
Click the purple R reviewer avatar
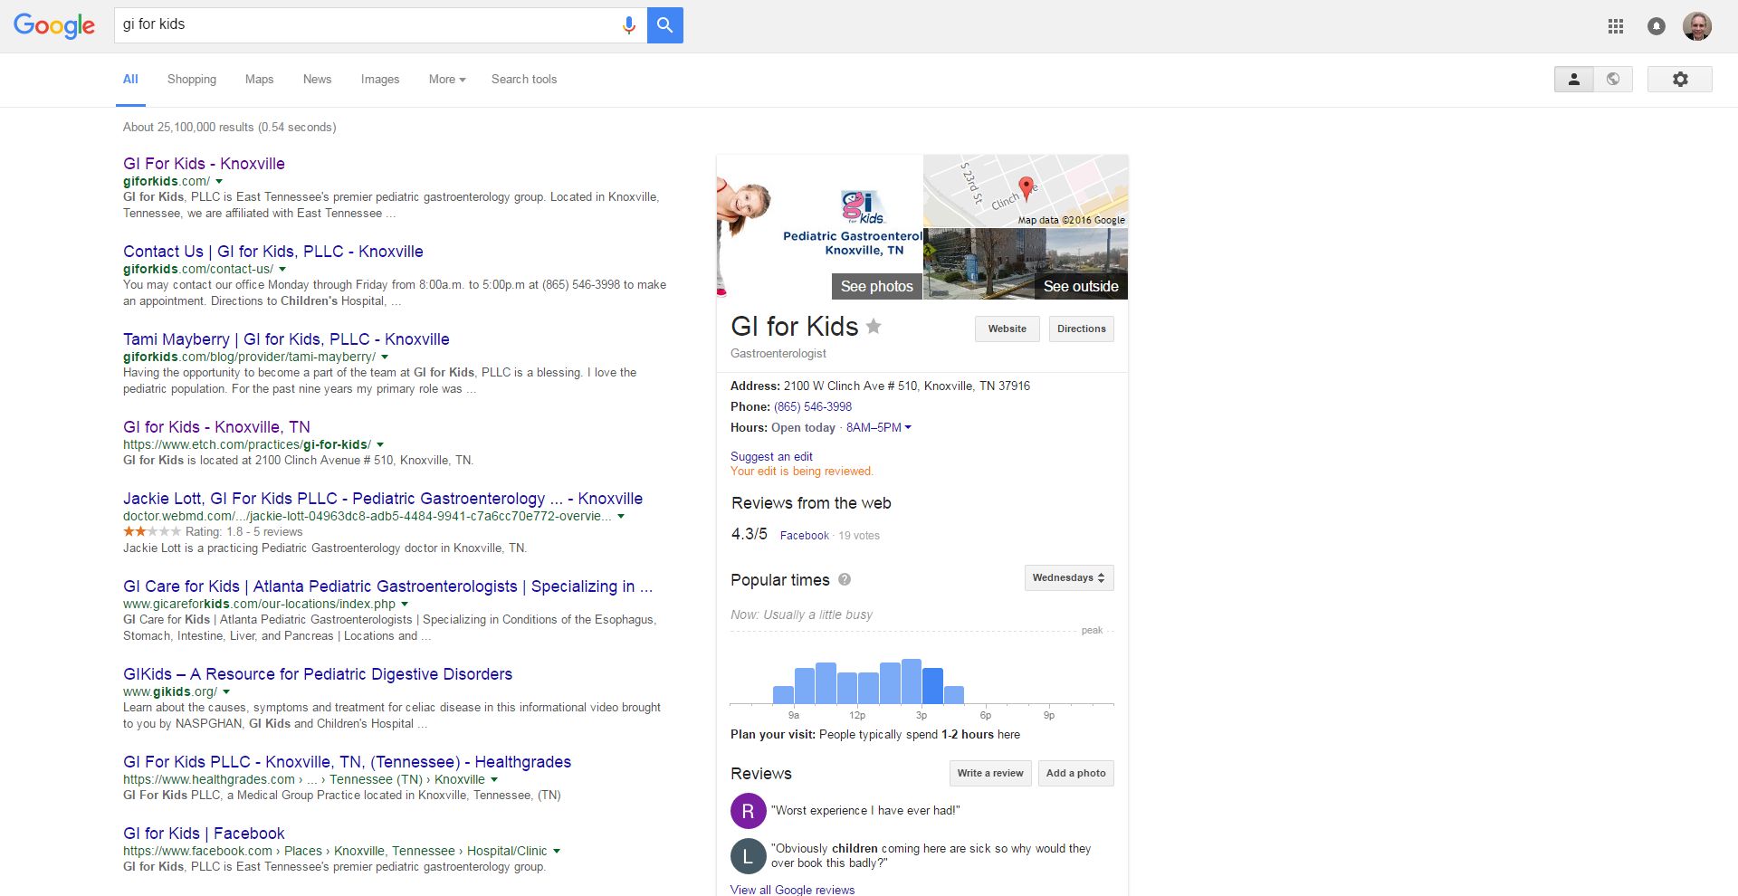tap(749, 811)
